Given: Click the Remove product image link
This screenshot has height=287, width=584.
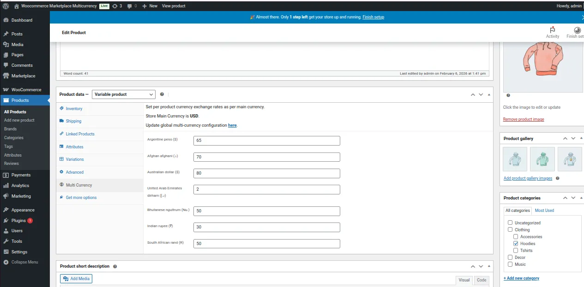Looking at the screenshot, I should 524,119.
